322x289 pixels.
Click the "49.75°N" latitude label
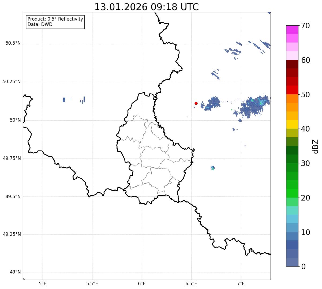pyautogui.click(x=12, y=158)
